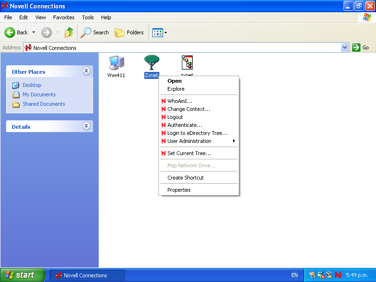The width and height of the screenshot is (376, 282).
Task: Click the Desktop icon in Other Places
Action: pyautogui.click(x=16, y=85)
